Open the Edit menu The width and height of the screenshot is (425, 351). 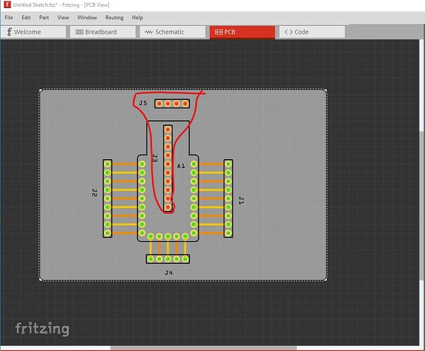(26, 18)
